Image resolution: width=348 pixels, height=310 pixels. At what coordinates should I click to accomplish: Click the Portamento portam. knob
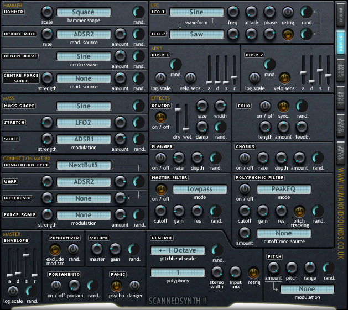point(74,286)
